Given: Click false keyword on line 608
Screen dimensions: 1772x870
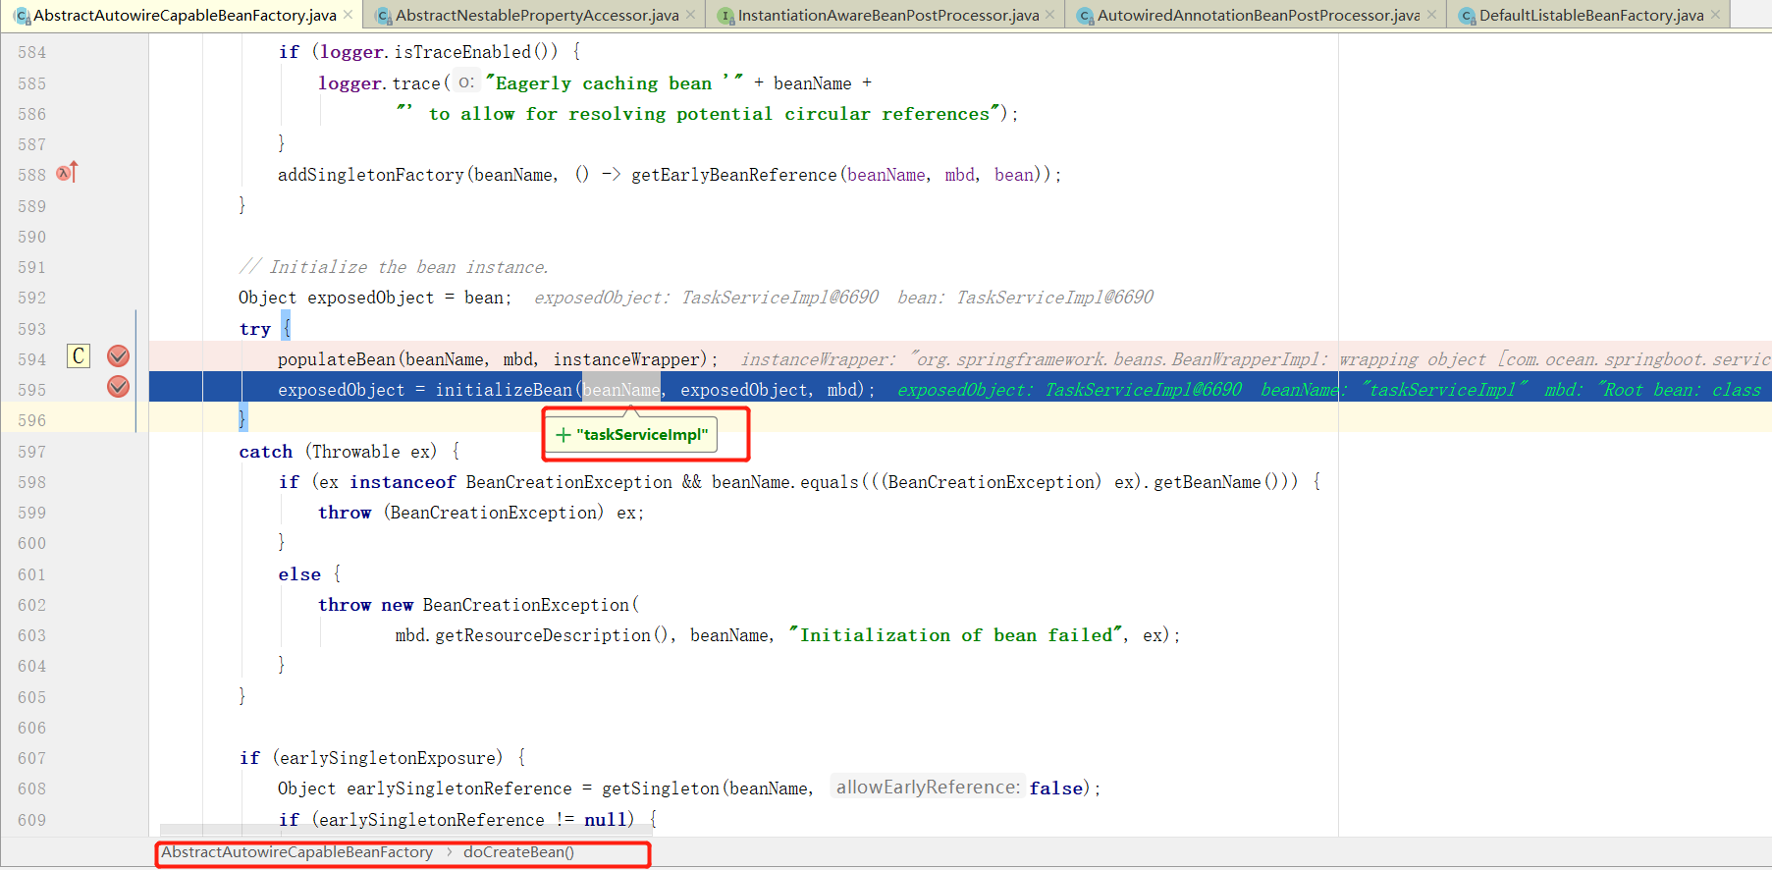Looking at the screenshot, I should [1056, 788].
